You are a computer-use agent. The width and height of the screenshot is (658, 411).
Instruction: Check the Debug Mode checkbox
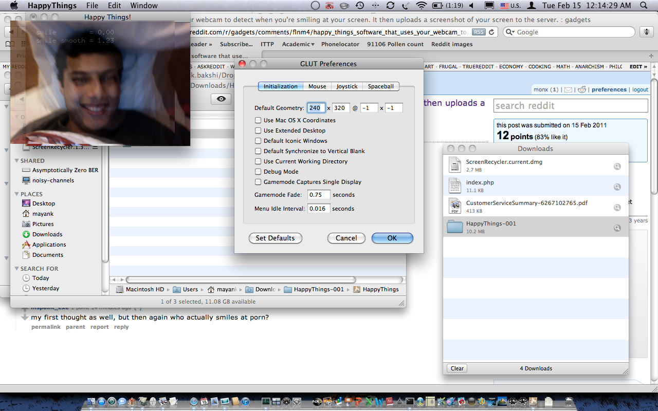(258, 172)
